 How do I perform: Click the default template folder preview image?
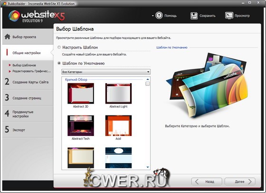click(x=207, y=85)
